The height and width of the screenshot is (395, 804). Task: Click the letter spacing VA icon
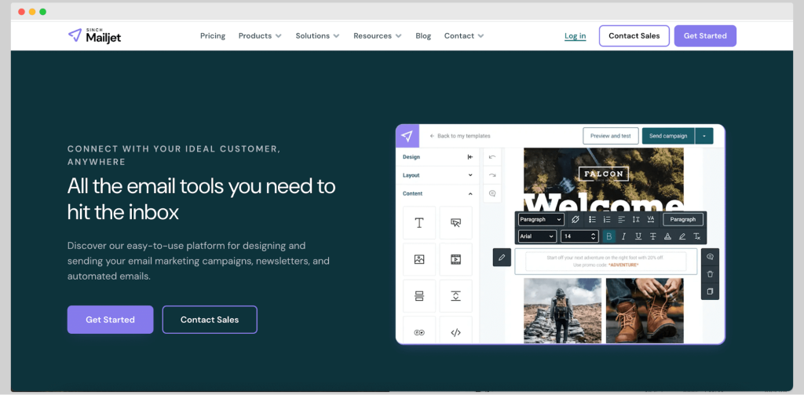(x=651, y=220)
